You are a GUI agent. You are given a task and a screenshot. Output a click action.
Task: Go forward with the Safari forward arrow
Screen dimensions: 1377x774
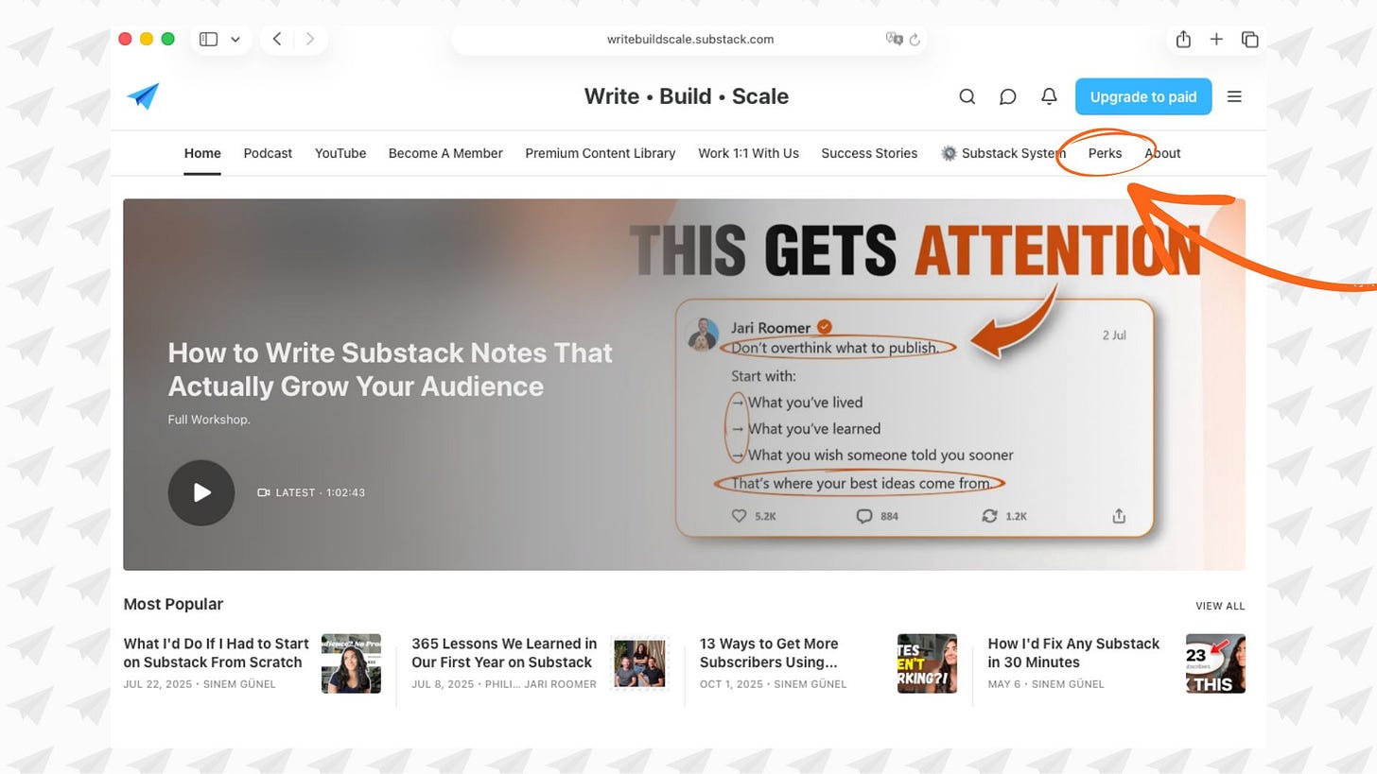point(309,39)
